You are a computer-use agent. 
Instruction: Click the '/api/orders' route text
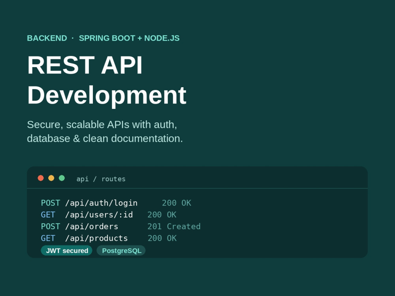tap(92, 227)
